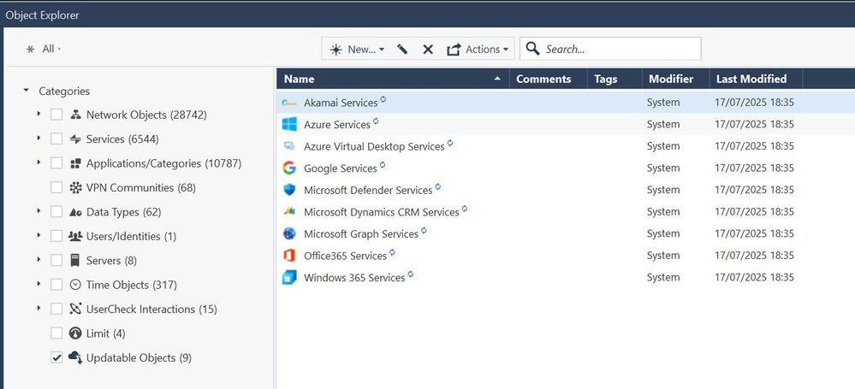Image resolution: width=855 pixels, height=389 pixels.
Task: Click the VPN Communities icon
Action: [x=76, y=187]
